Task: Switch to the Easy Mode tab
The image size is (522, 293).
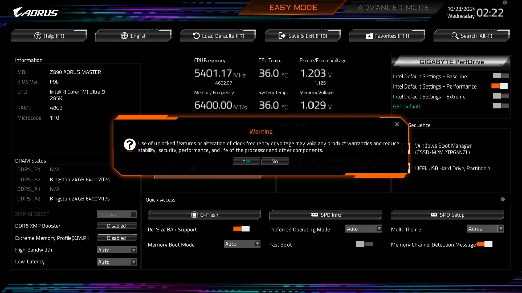Action: 293,7
